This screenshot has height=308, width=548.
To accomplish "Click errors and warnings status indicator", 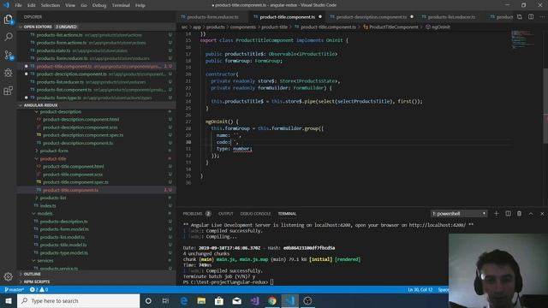I will coord(39,289).
